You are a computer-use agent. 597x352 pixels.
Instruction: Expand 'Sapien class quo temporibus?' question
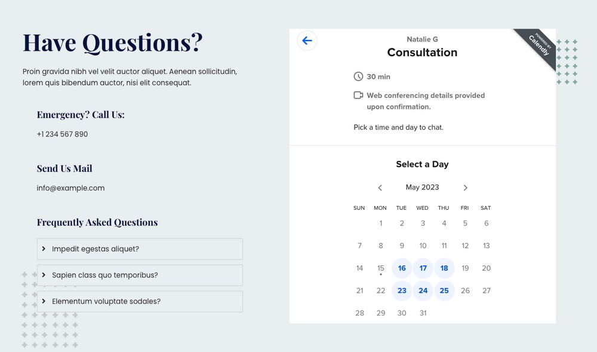tap(140, 276)
